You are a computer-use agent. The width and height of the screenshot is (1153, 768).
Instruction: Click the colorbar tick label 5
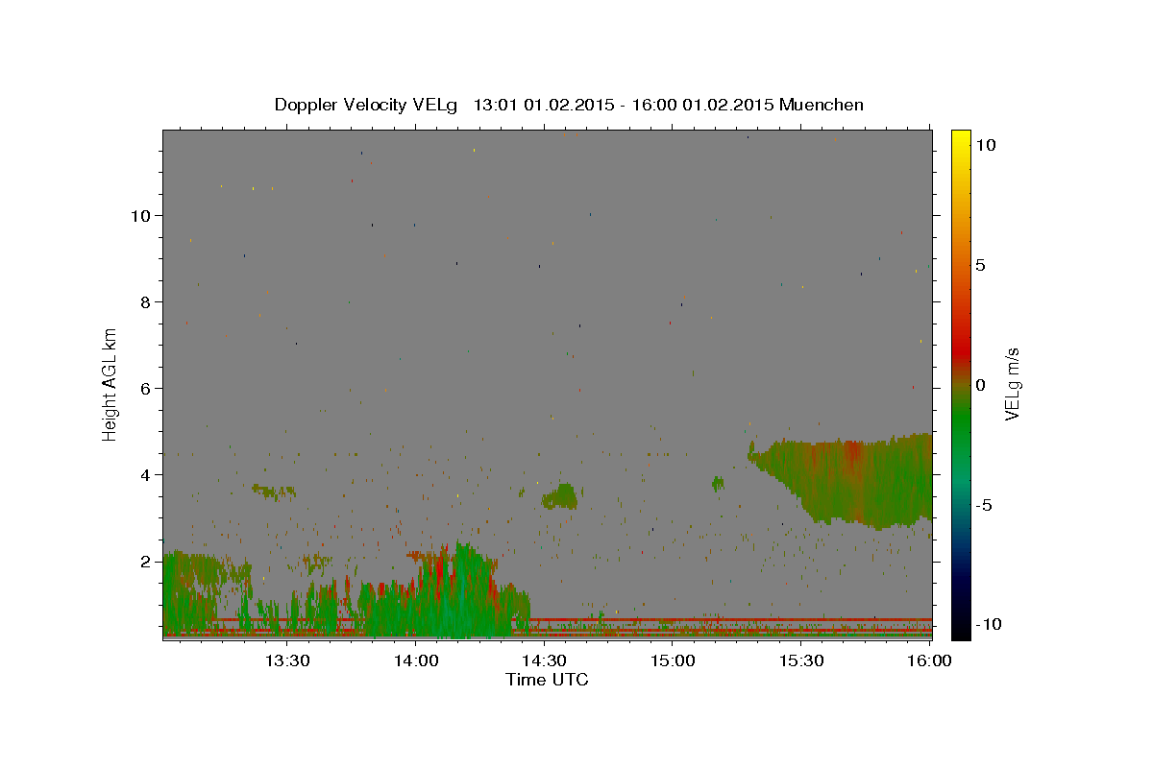(981, 265)
